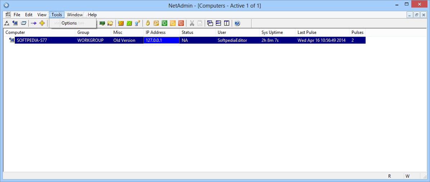Viewport: 430px width, 182px height.
Task: Click the WORKGROUP group cell
Action: (93, 40)
